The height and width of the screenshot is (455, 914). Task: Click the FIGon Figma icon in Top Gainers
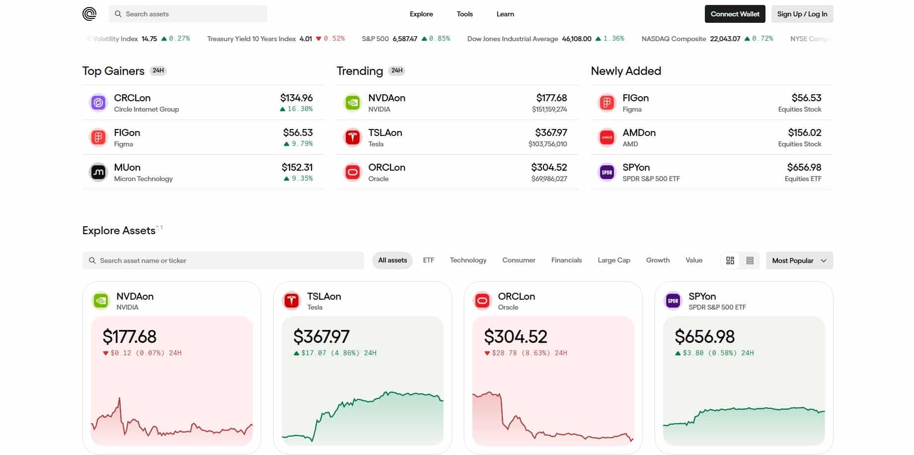pyautogui.click(x=98, y=137)
